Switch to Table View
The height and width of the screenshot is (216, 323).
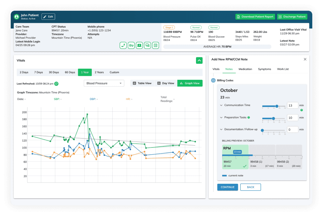coord(142,83)
